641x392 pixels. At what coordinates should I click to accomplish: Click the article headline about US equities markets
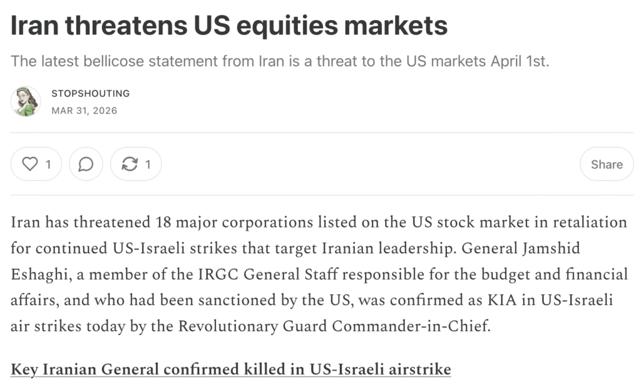pos(229,26)
